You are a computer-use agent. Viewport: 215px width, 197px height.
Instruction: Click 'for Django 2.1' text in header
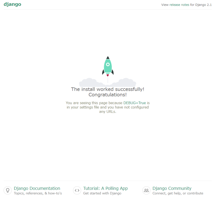[x=201, y=5]
